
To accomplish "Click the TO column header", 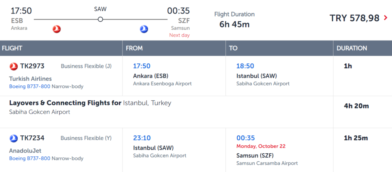I will point(233,48).
